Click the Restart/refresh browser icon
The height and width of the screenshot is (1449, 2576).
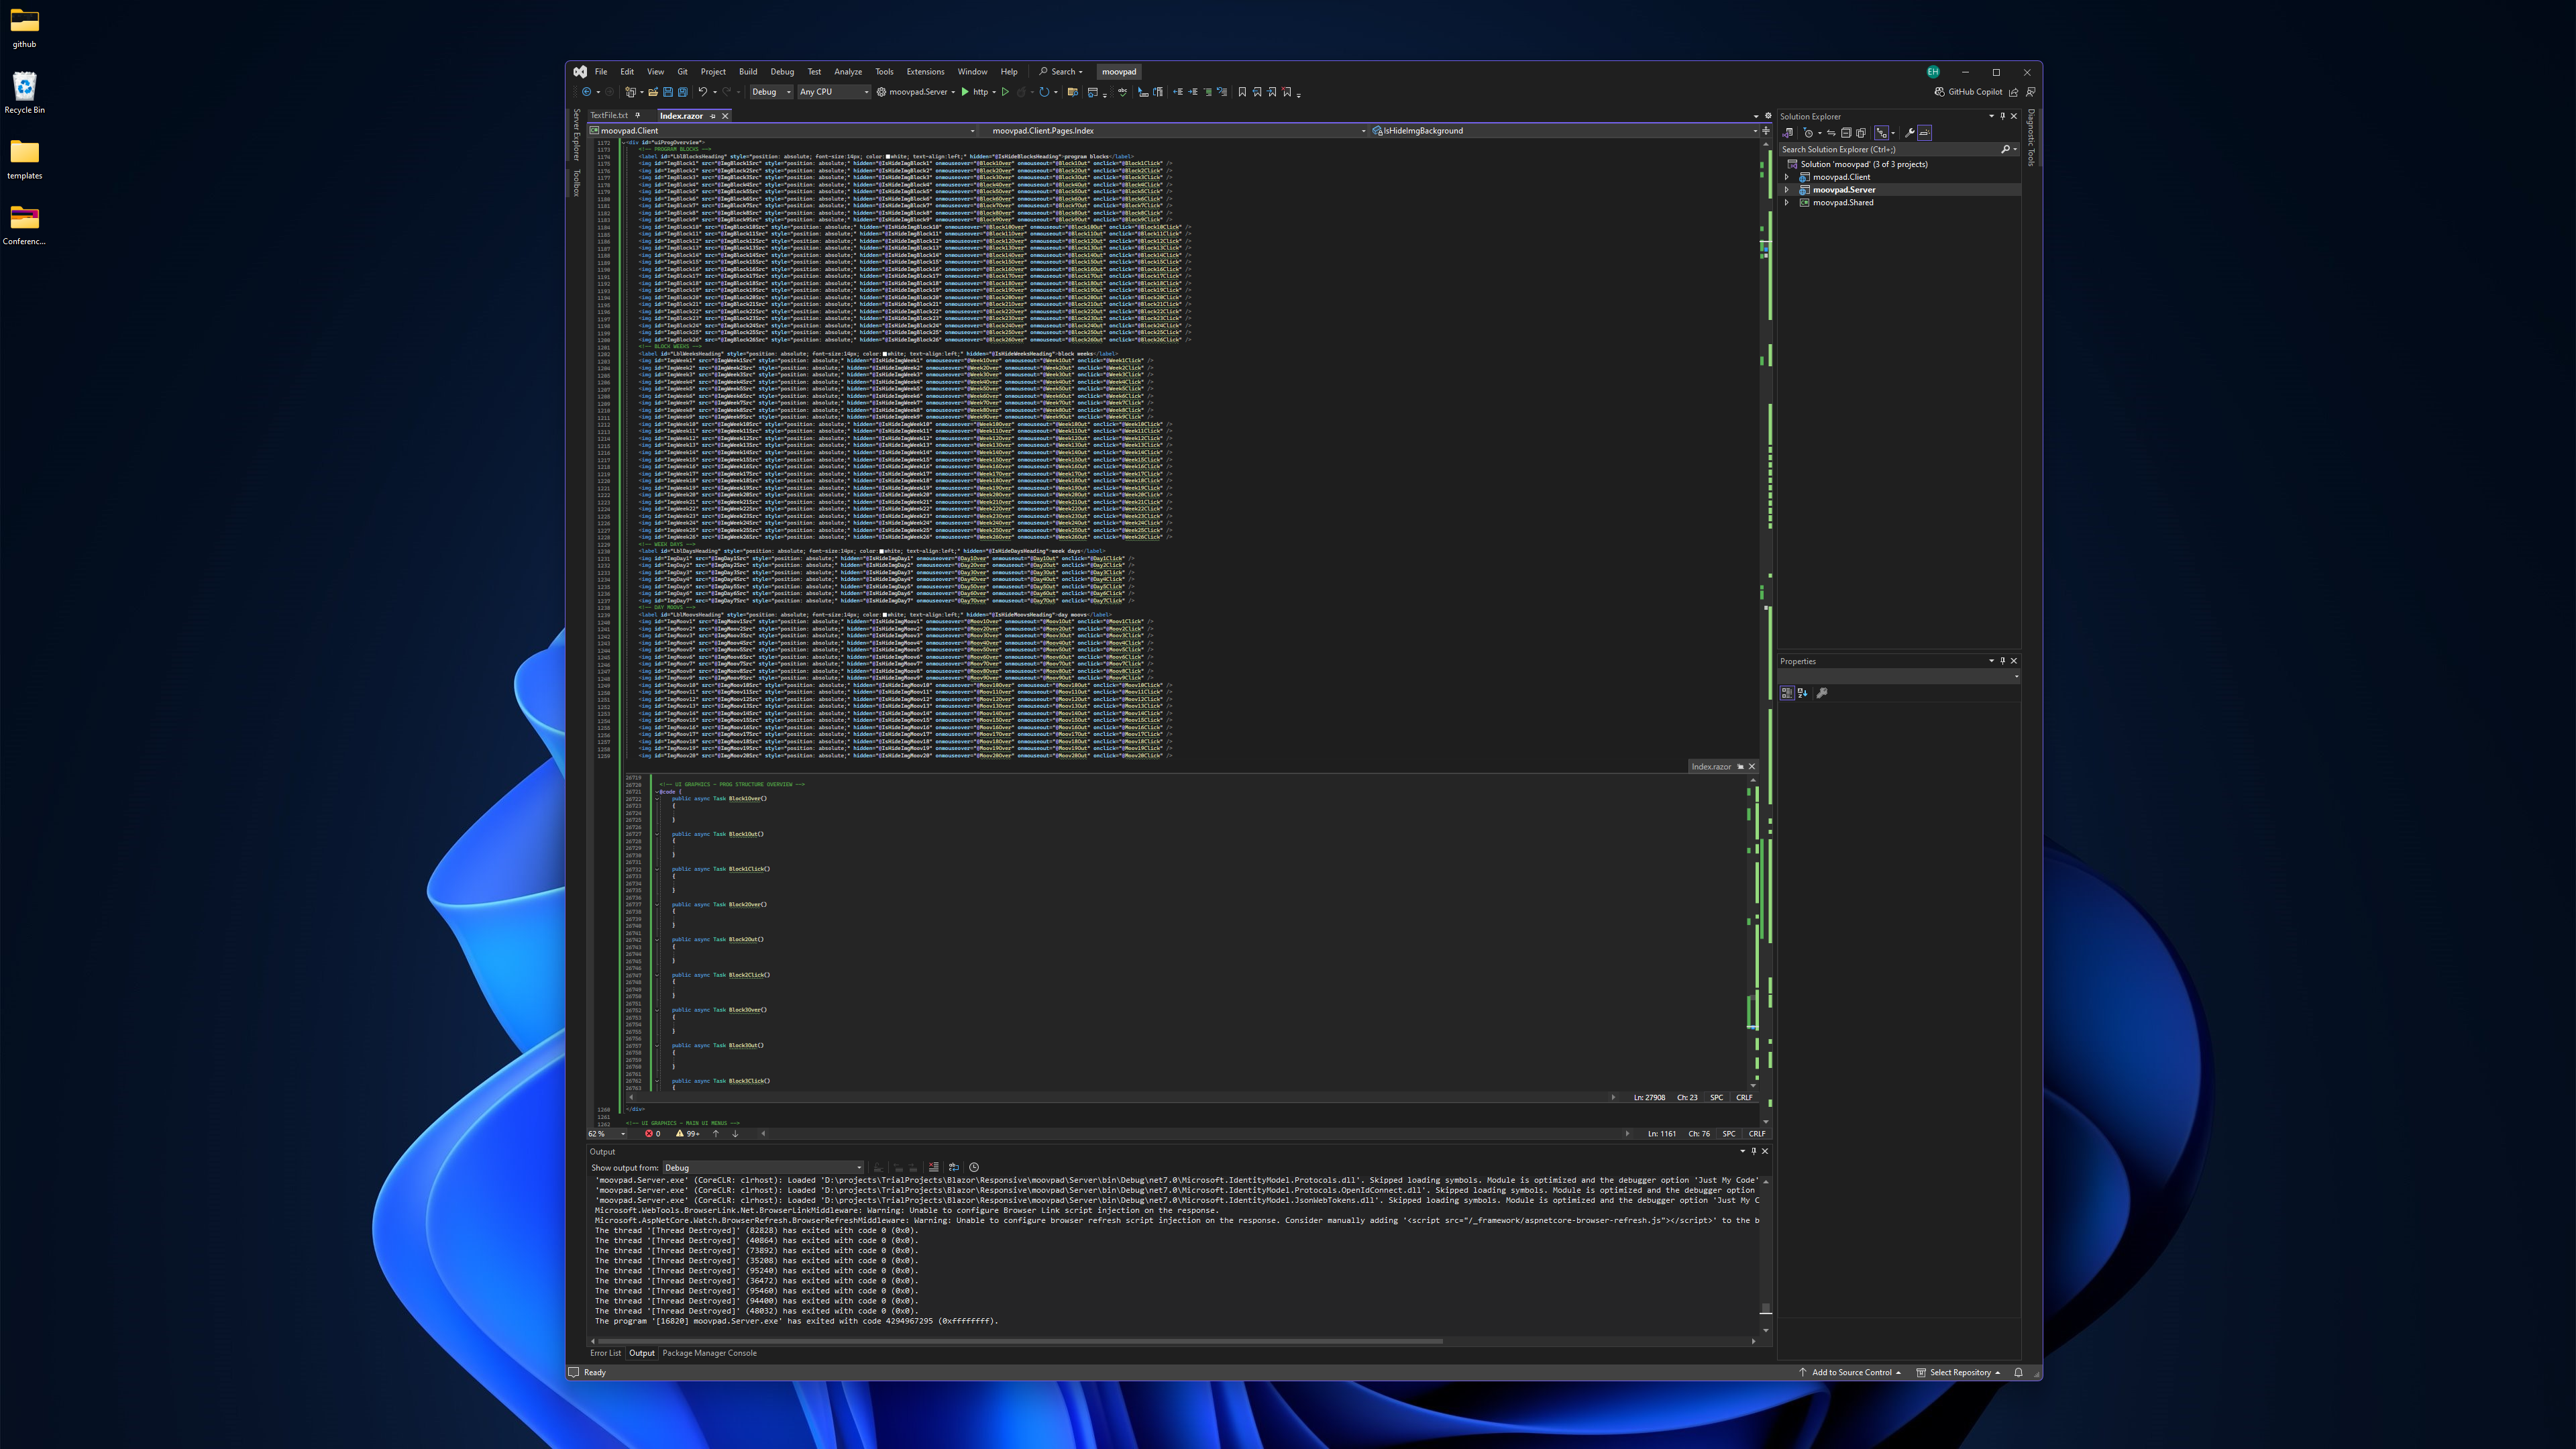pos(1044,92)
